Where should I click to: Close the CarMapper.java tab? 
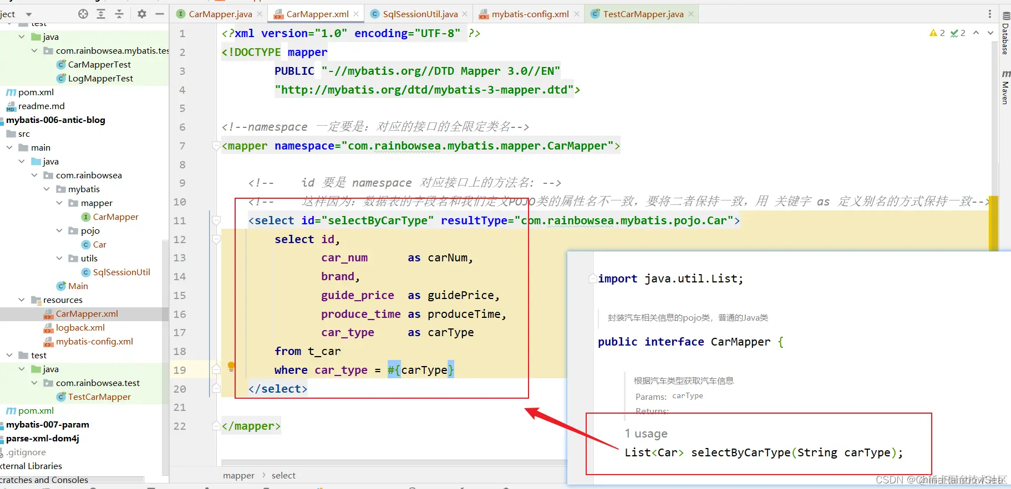point(260,14)
